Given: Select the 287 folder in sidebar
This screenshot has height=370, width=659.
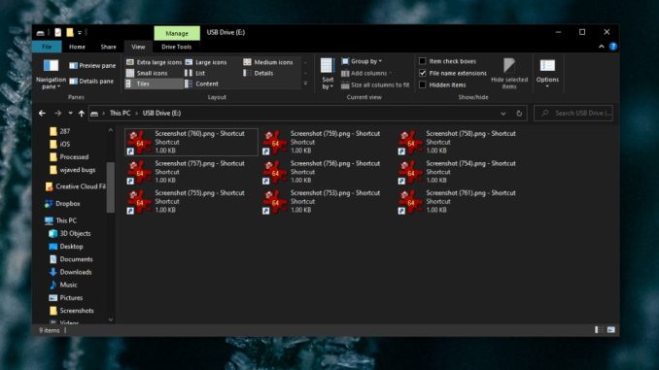Looking at the screenshot, I should point(59,131).
